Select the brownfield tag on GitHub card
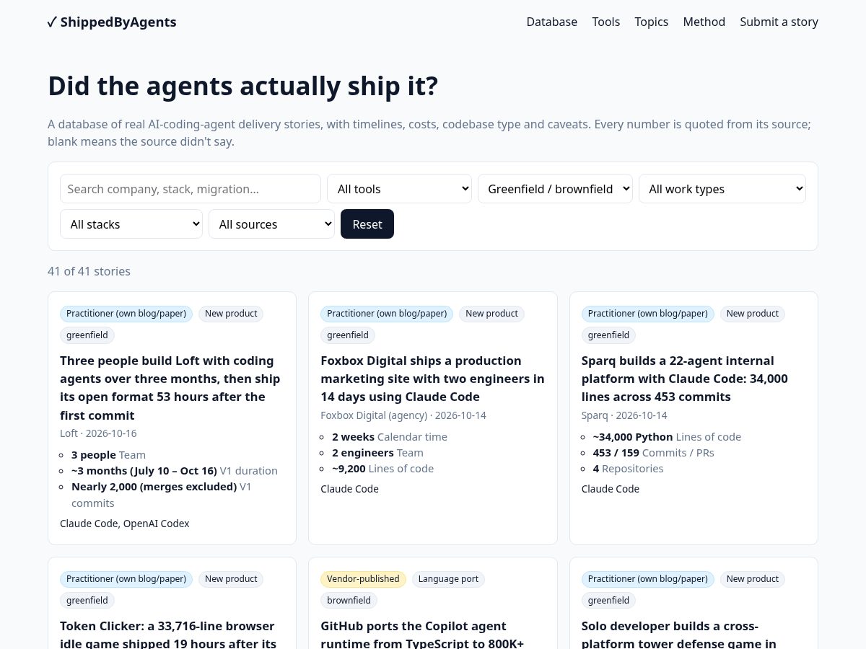 coord(349,601)
